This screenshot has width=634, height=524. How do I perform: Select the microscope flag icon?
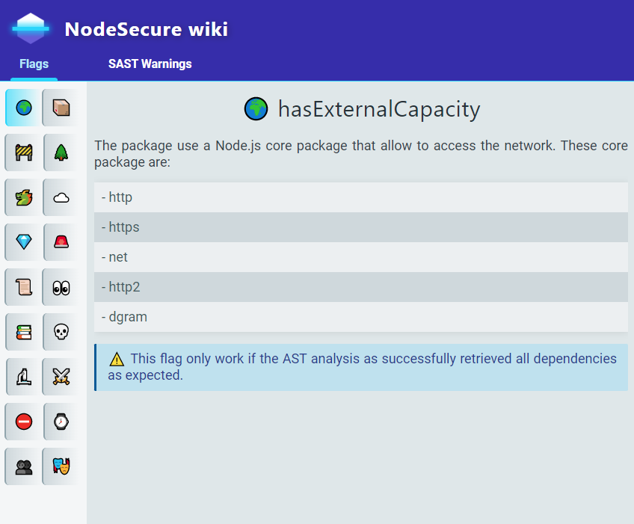pyautogui.click(x=23, y=377)
